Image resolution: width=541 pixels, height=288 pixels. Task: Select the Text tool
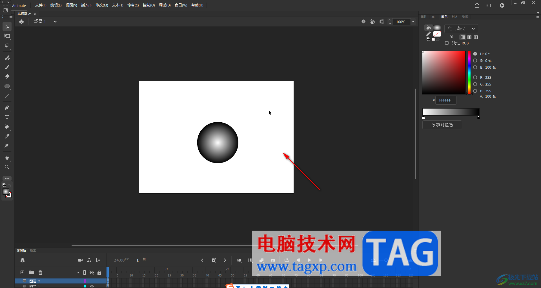coord(7,117)
